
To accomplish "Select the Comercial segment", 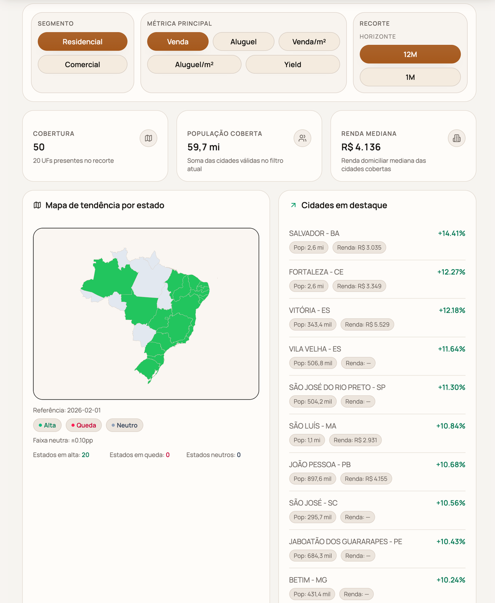I will [x=82, y=64].
